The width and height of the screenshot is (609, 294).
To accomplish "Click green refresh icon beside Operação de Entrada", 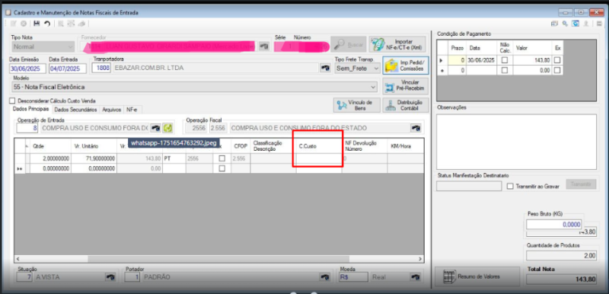I will point(167,128).
